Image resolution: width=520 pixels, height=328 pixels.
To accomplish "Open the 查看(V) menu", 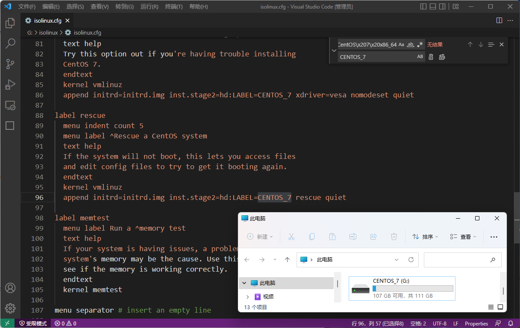I will click(100, 7).
